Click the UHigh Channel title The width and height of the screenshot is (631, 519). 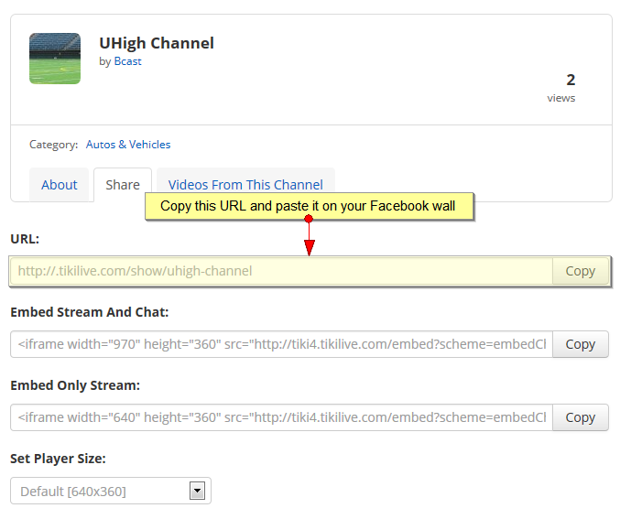pos(157,43)
